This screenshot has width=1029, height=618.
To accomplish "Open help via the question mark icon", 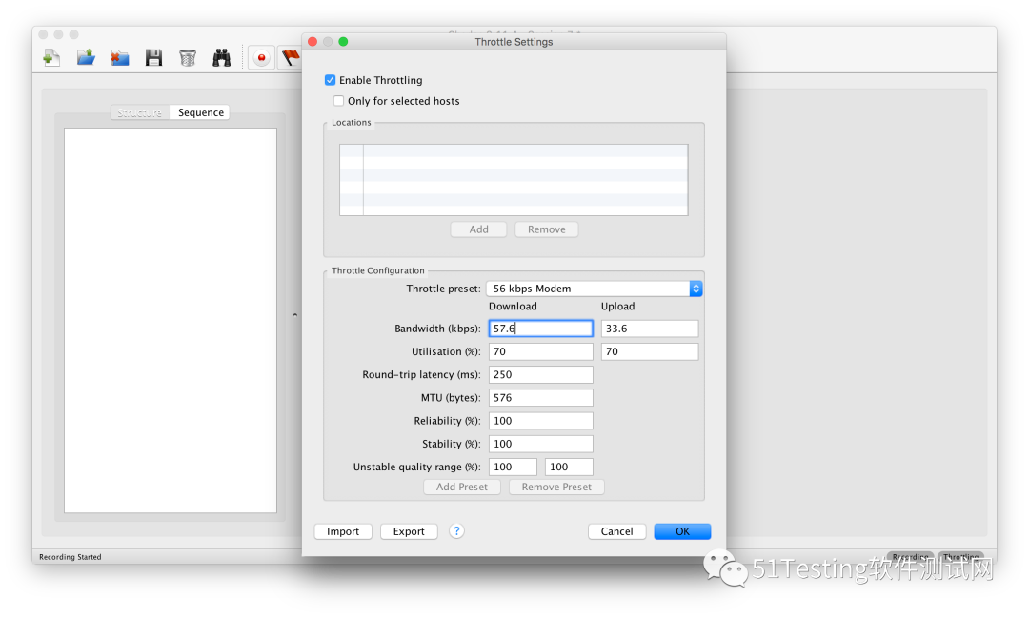I will (x=456, y=530).
